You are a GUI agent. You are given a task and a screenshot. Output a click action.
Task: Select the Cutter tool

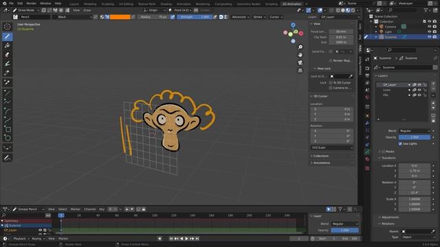8,73
